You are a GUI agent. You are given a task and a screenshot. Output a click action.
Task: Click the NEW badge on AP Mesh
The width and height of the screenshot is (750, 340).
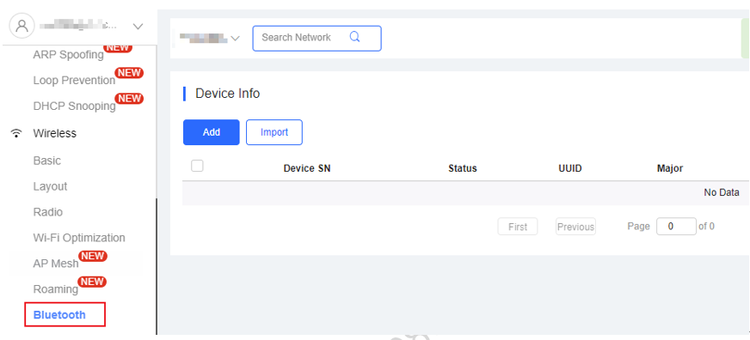tap(93, 257)
